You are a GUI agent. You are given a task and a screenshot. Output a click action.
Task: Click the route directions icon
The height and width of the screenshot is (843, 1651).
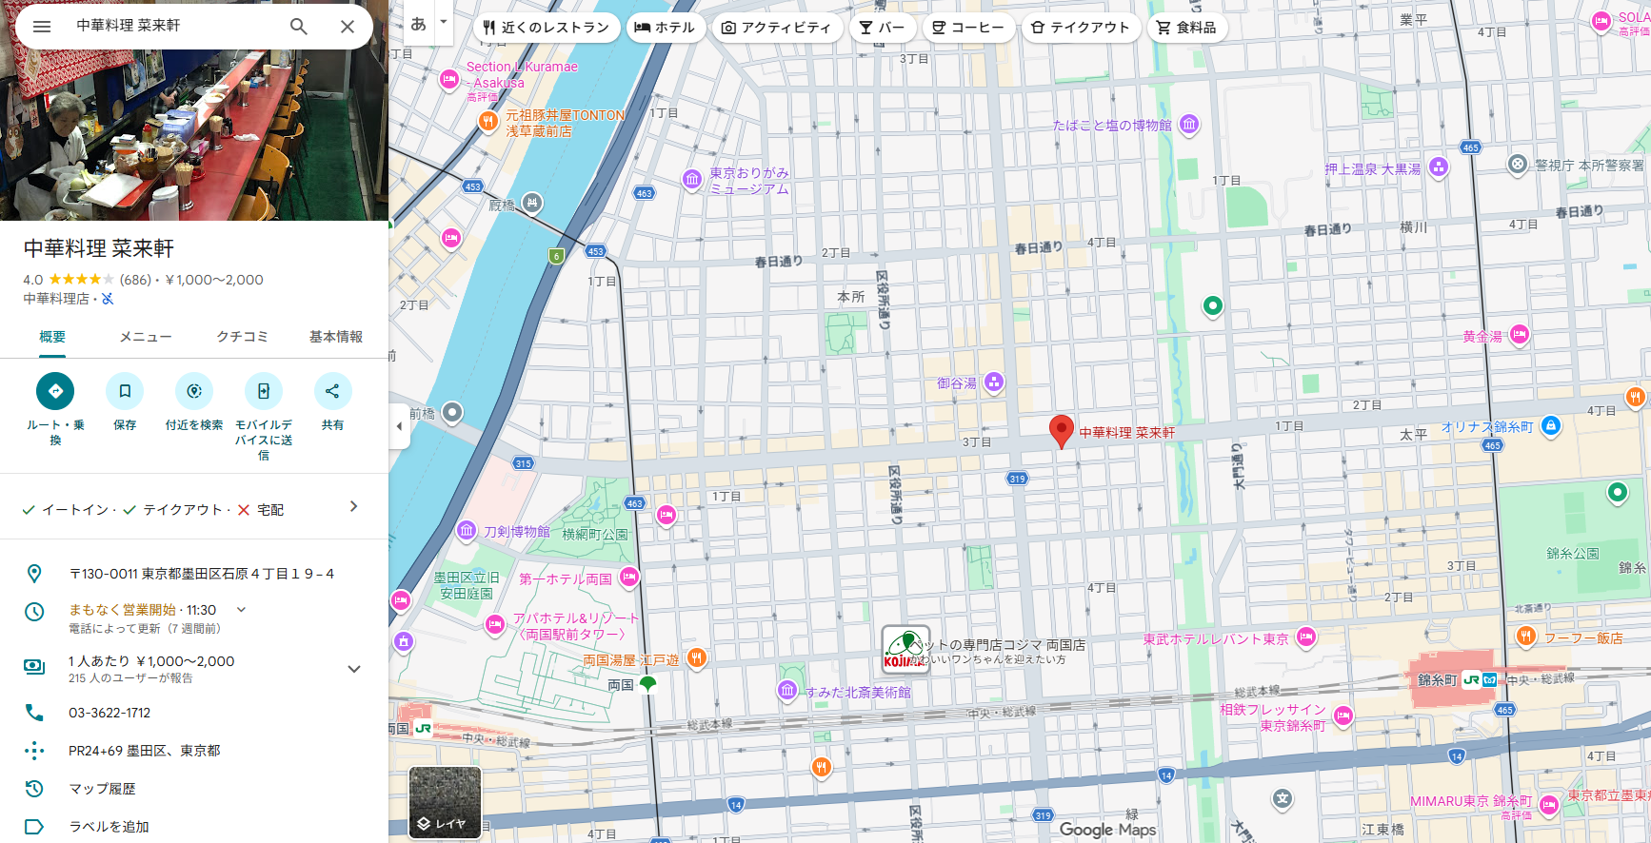tap(55, 391)
